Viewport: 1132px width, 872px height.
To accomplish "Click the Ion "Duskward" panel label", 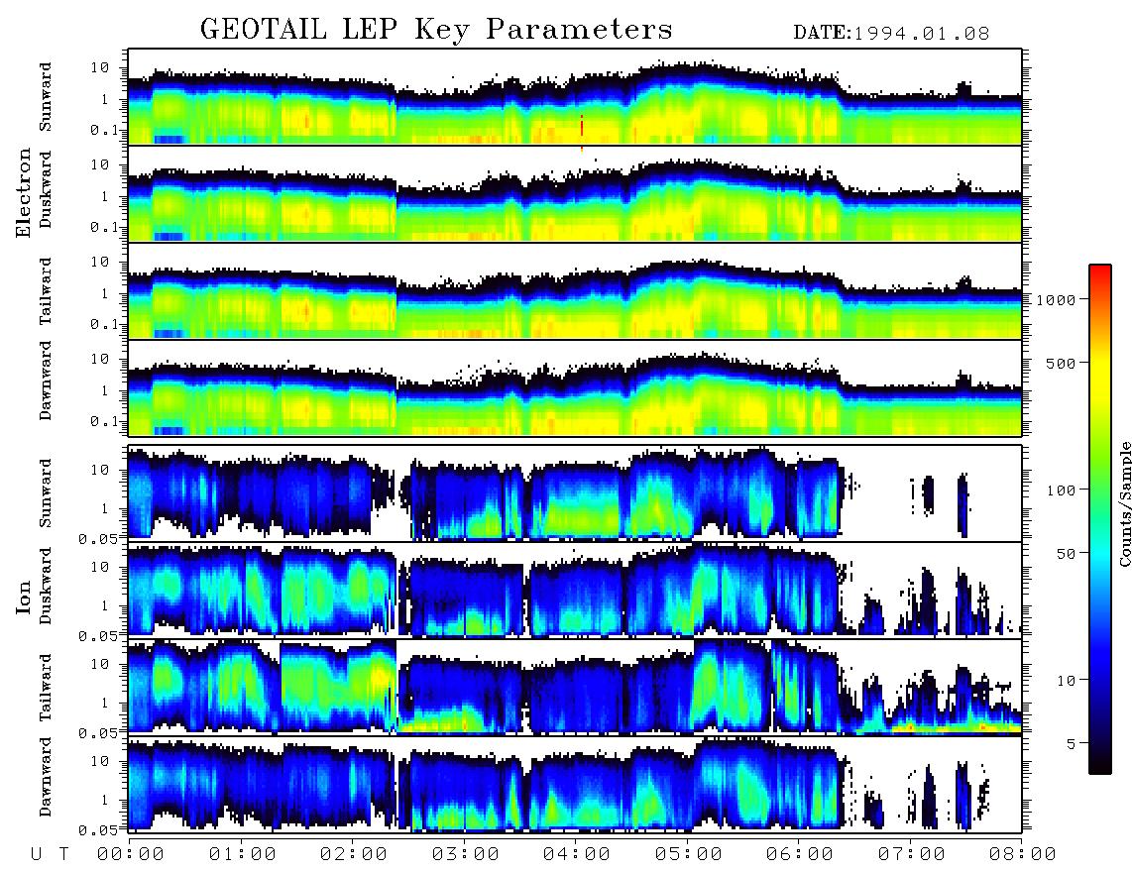I will pyautogui.click(x=46, y=586).
